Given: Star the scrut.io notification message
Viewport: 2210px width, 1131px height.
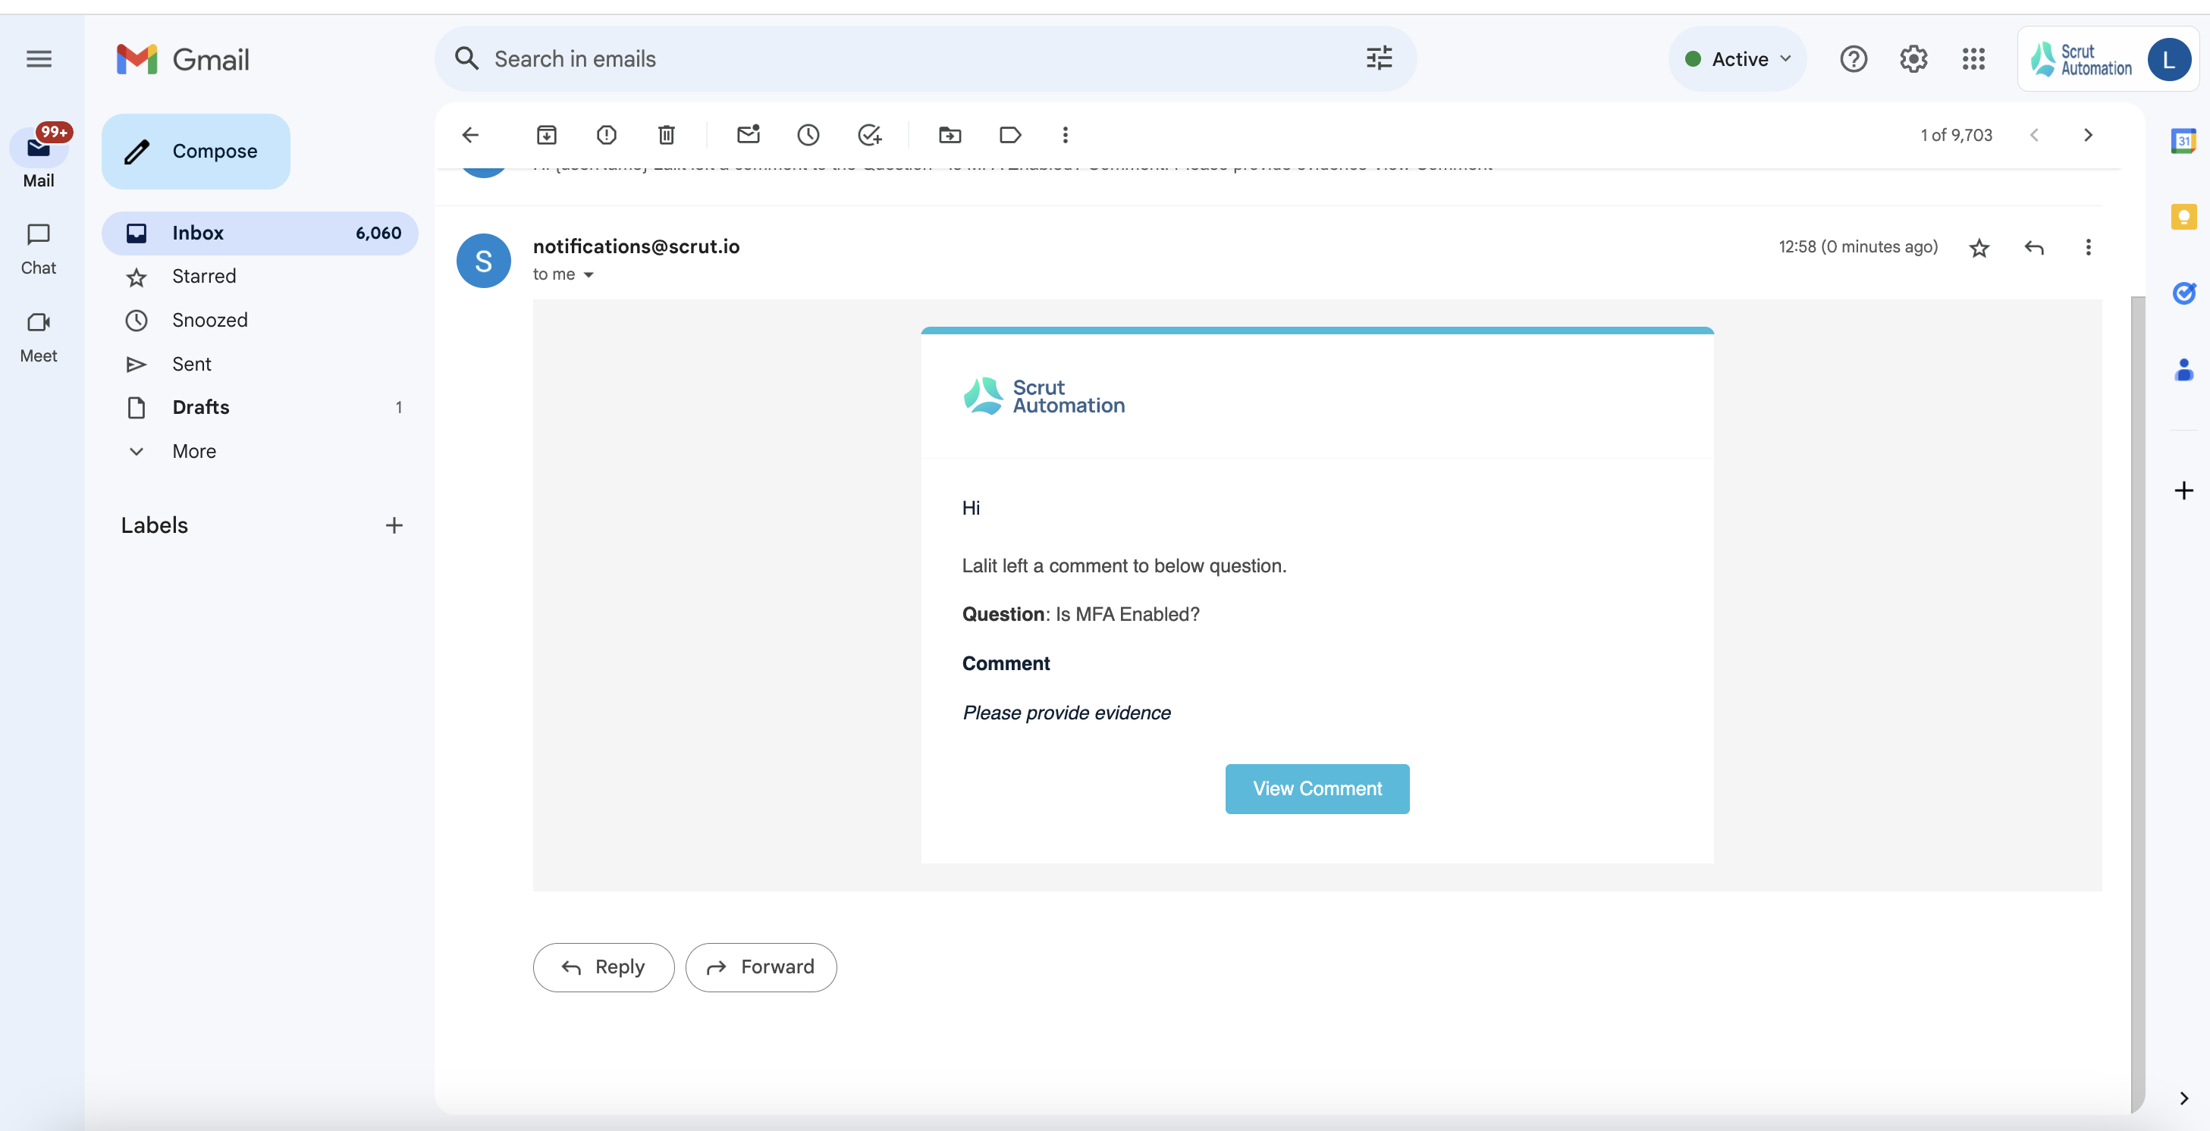Looking at the screenshot, I should (1979, 248).
